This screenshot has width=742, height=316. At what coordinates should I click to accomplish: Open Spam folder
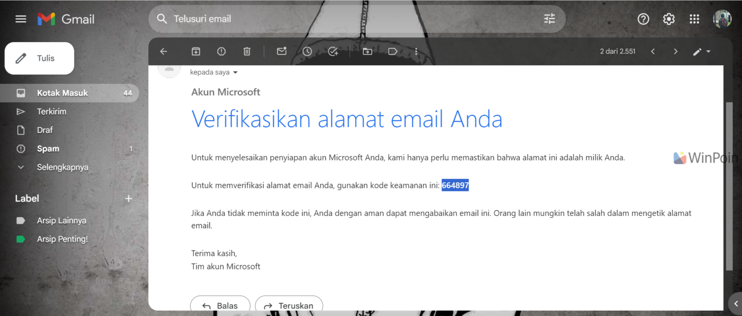point(70,149)
